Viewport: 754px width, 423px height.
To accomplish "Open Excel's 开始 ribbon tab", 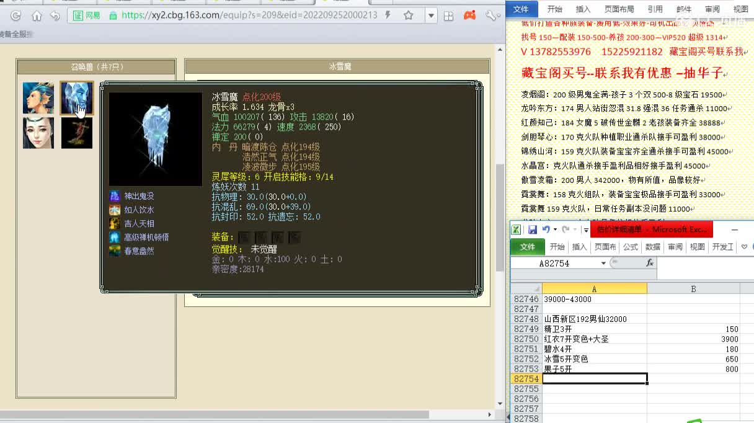I will 557,247.
